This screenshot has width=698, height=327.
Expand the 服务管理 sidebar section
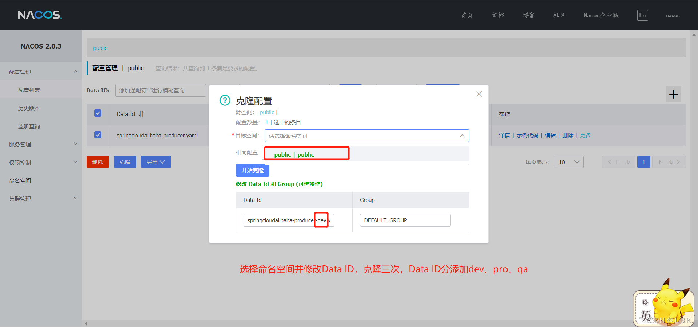(x=76, y=144)
